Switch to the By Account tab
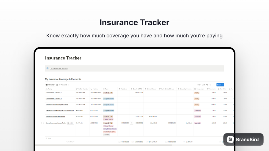This screenshot has width=269, height=151. [62, 85]
